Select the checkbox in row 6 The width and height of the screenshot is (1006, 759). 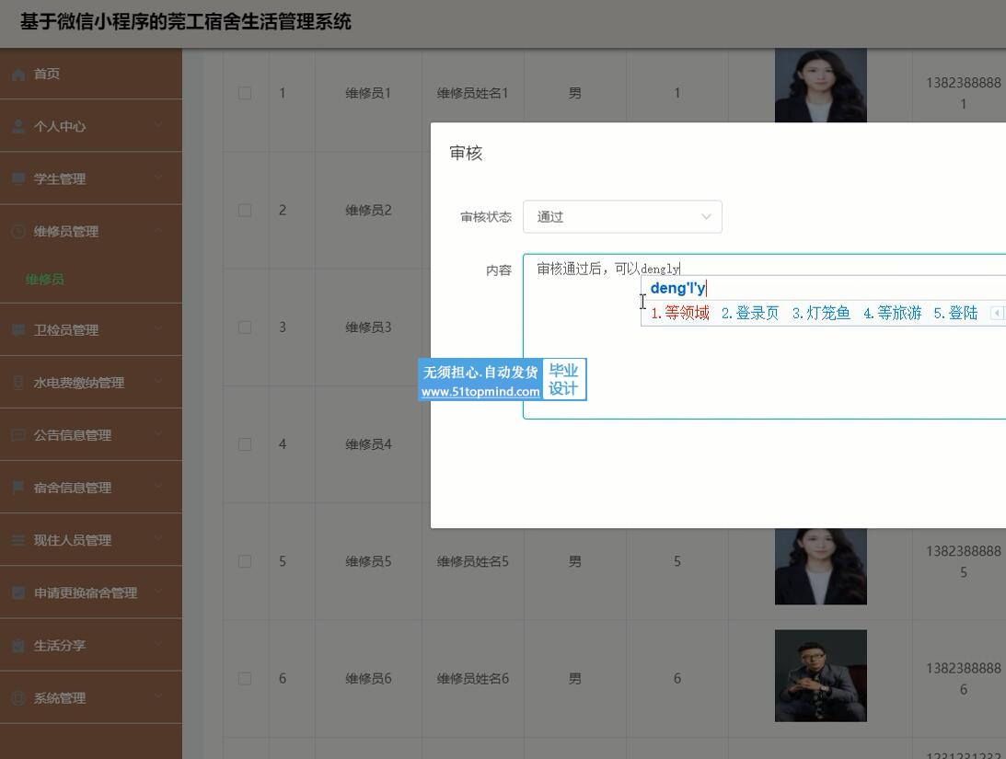(x=245, y=678)
